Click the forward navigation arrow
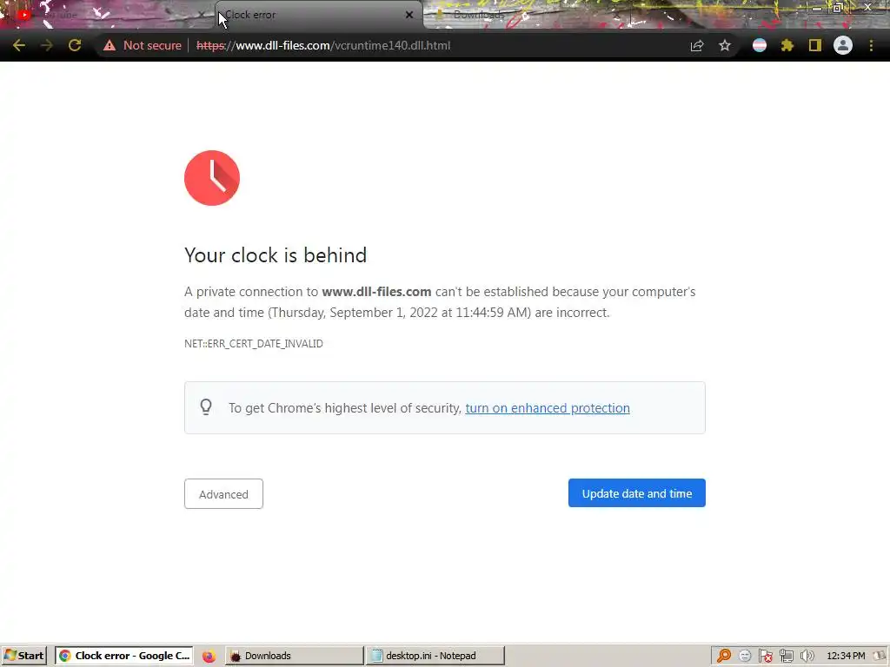This screenshot has width=890, height=667. (47, 45)
